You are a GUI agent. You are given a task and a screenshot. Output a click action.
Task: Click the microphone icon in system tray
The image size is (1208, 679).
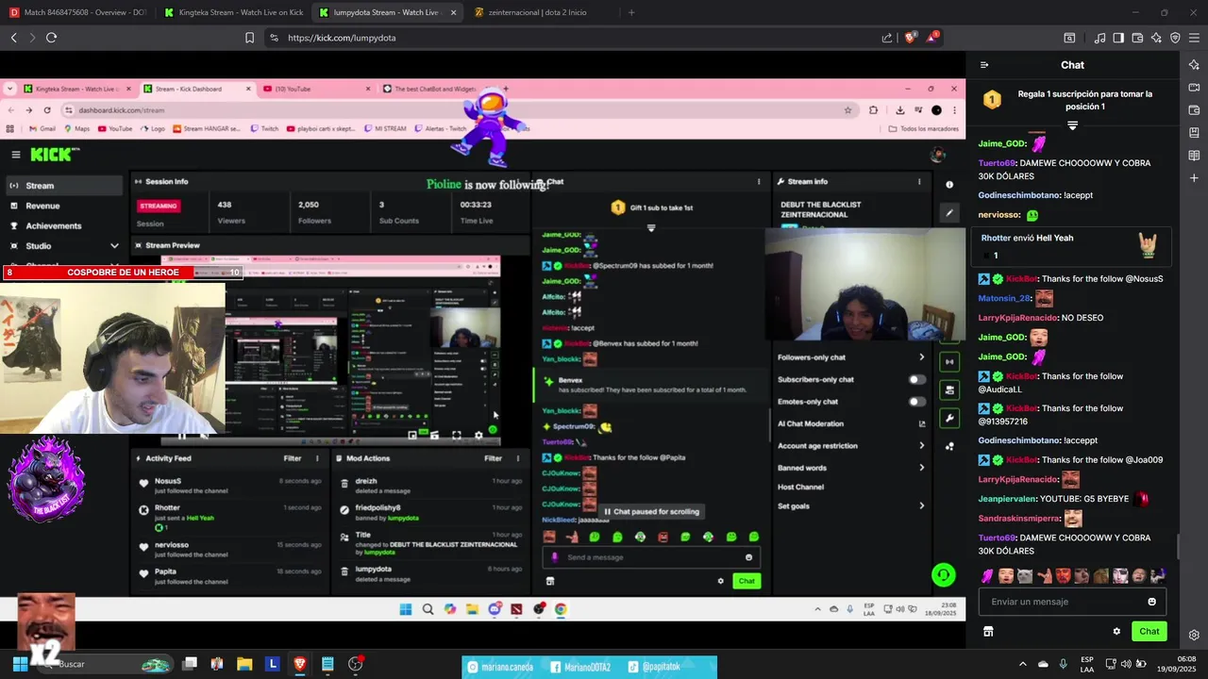click(x=1064, y=664)
